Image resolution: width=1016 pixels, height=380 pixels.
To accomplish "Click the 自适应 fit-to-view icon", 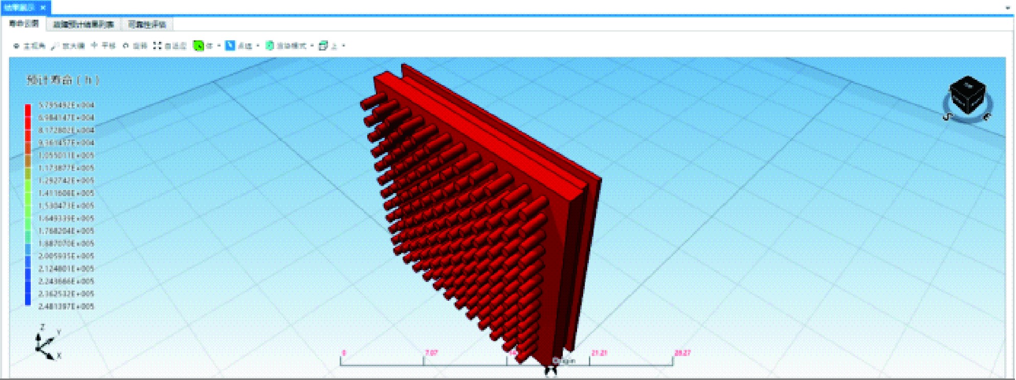I will point(157,46).
